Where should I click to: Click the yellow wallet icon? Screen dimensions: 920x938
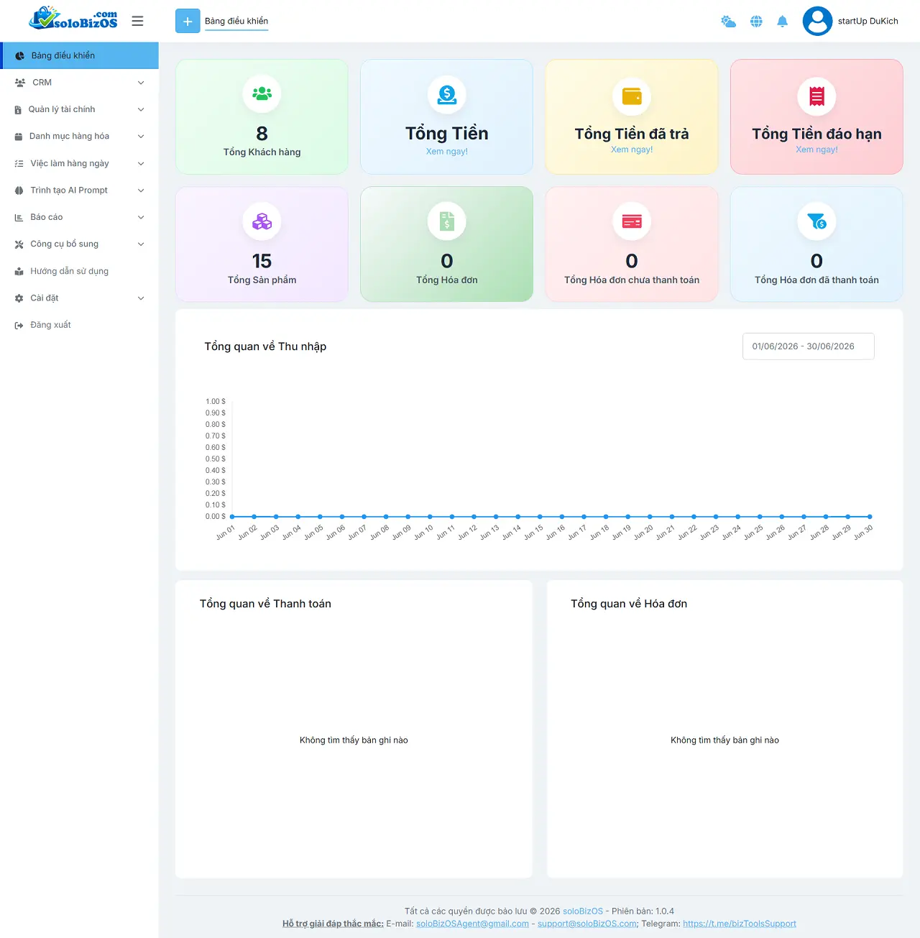tap(632, 96)
